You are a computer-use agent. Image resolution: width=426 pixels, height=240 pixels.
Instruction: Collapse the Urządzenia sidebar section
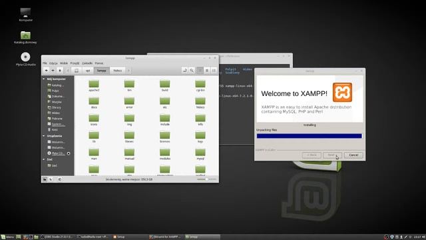tap(44, 136)
